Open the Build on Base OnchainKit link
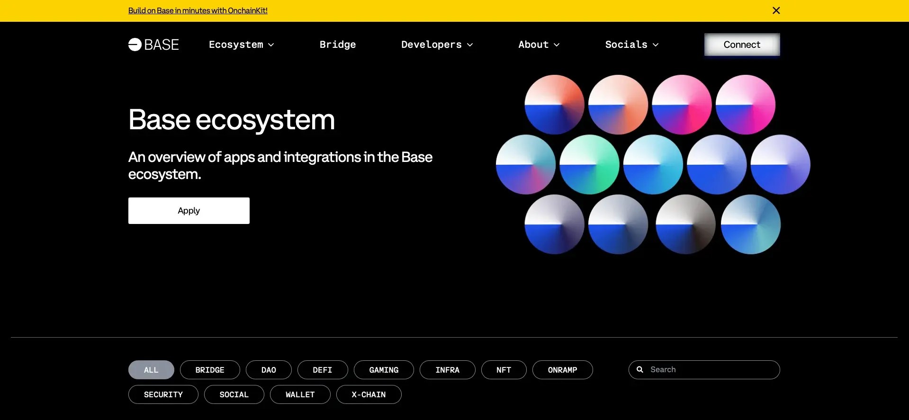 (x=198, y=10)
